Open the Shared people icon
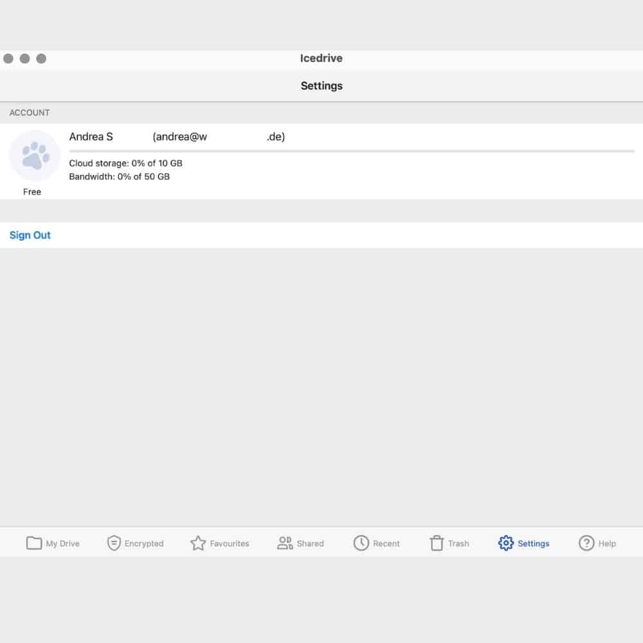Image resolution: width=643 pixels, height=643 pixels. tap(285, 543)
